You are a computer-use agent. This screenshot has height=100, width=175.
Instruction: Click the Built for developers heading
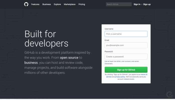[46, 39]
